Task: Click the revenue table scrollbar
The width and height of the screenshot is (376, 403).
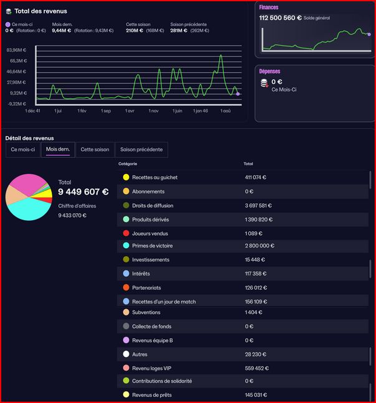Action: 370,180
